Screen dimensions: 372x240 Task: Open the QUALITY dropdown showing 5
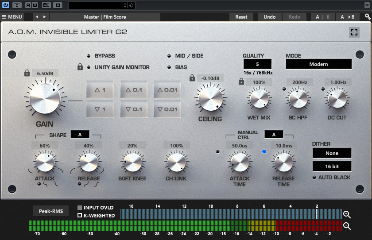coord(257,64)
